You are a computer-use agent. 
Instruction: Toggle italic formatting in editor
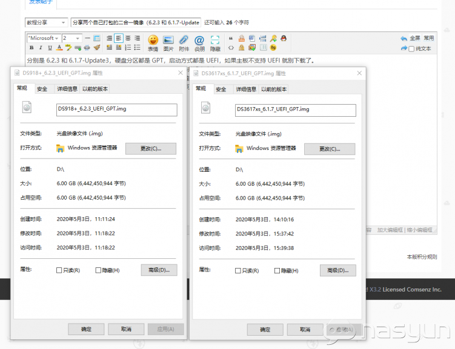pos(41,48)
